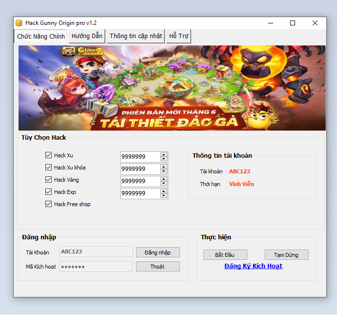Toggle the Hack Xu checkbox
Image resolution: width=337 pixels, height=315 pixels.
[x=48, y=155]
